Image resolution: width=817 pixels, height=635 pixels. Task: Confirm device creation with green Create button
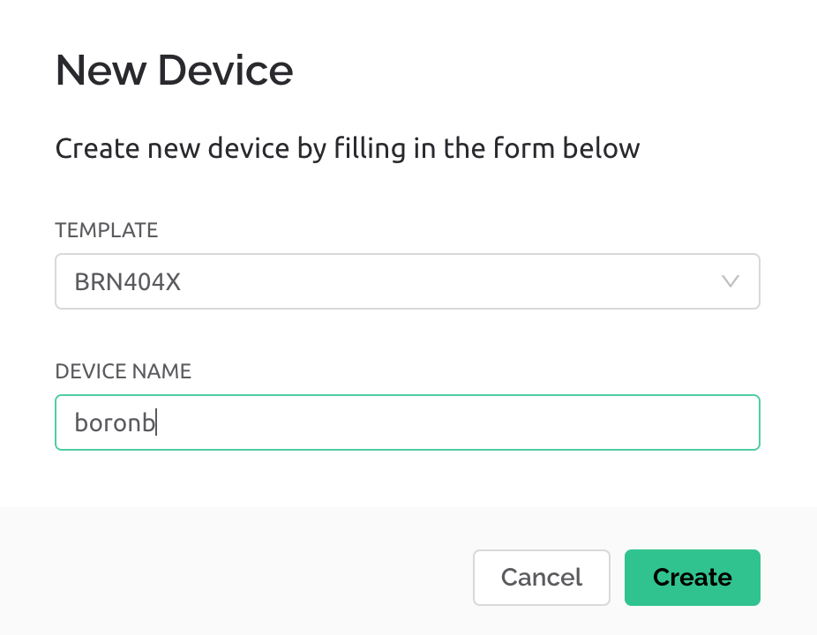(x=692, y=577)
